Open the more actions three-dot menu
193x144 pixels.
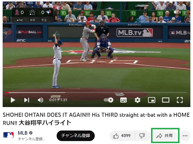[x=185, y=136]
